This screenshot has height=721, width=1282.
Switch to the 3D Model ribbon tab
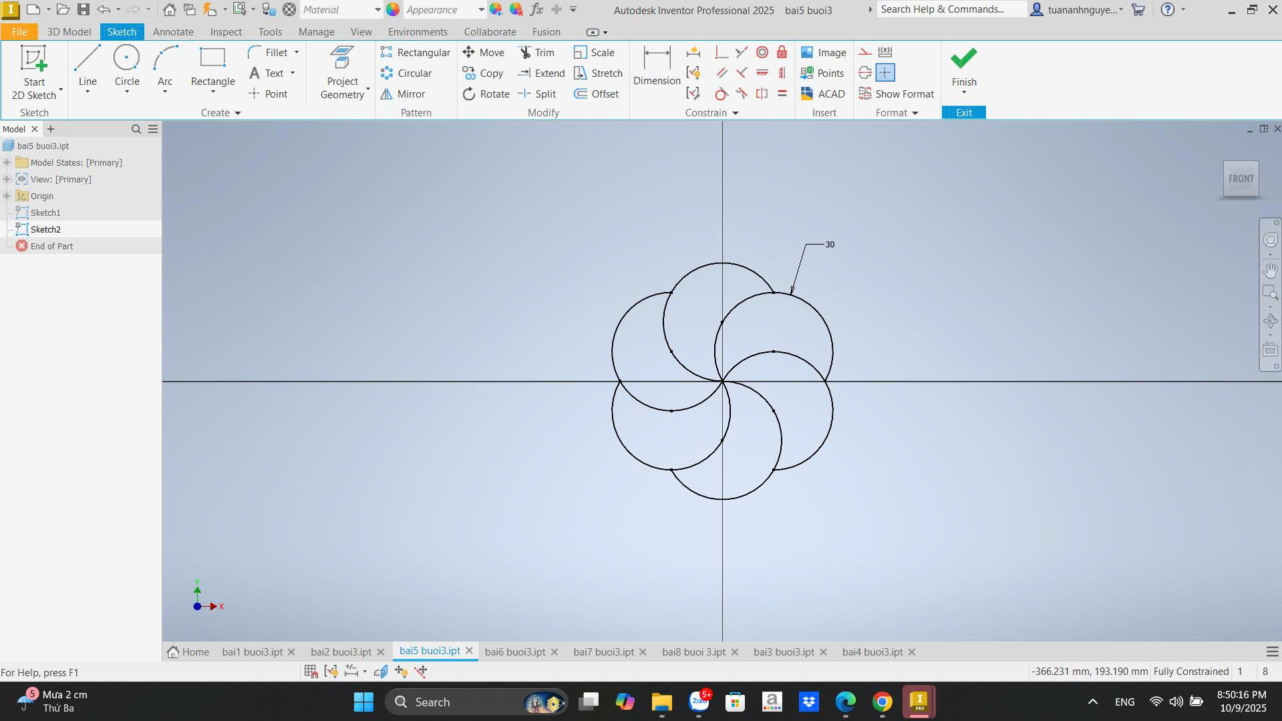(x=69, y=32)
